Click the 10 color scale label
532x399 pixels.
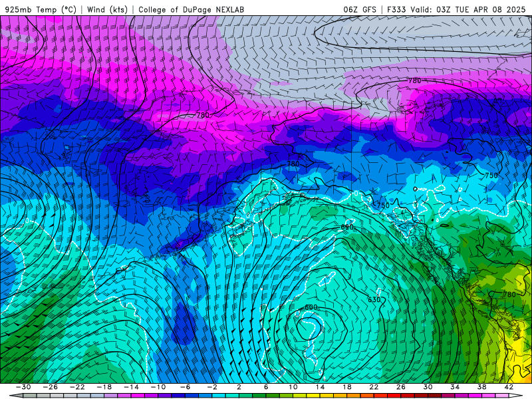(x=293, y=387)
